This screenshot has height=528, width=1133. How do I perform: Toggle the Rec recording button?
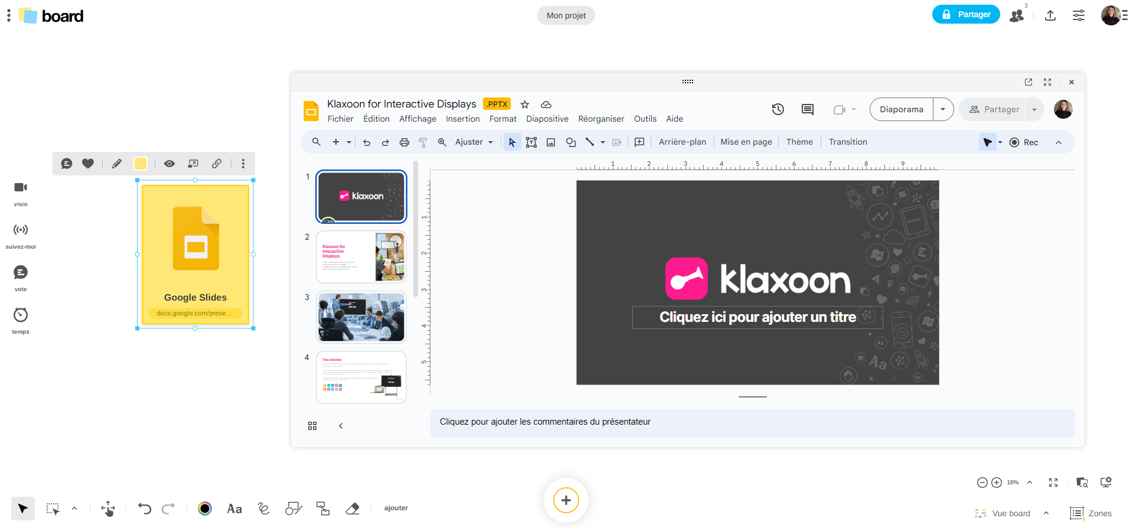click(1024, 142)
